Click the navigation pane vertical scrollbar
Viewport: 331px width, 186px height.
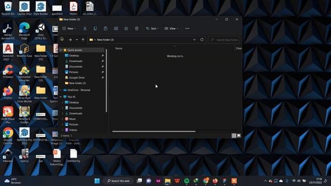(106, 81)
